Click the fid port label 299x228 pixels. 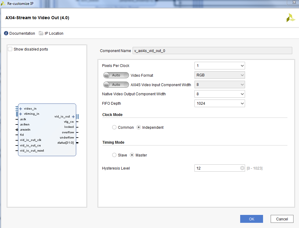(22, 135)
